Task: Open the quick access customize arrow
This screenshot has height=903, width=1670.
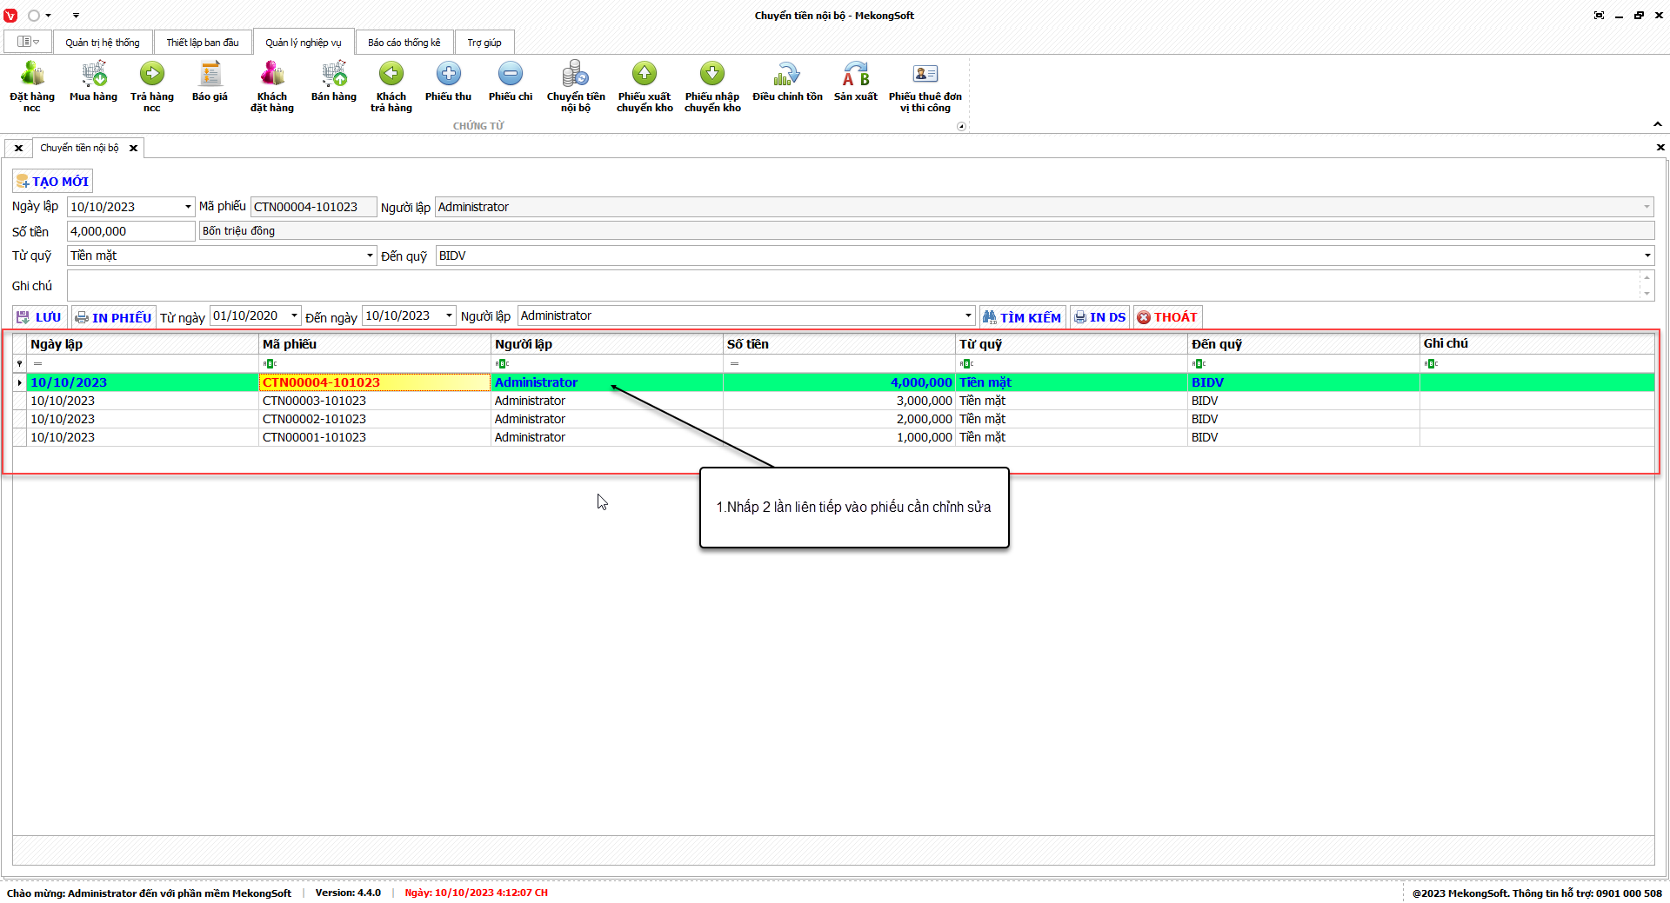Action: pos(76,16)
